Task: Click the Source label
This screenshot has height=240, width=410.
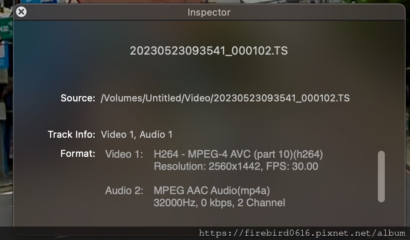Action: coord(78,98)
